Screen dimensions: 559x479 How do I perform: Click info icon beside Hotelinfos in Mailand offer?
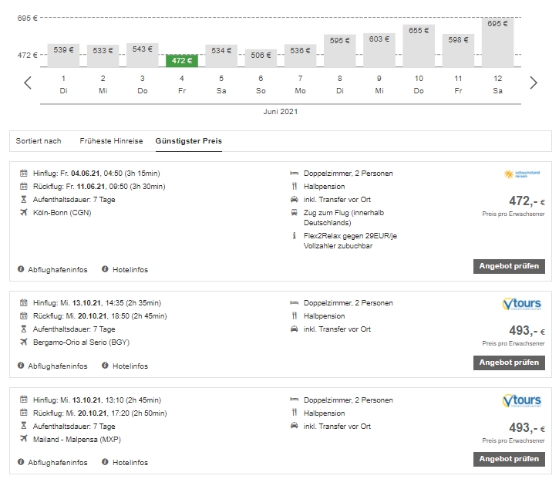[105, 462]
